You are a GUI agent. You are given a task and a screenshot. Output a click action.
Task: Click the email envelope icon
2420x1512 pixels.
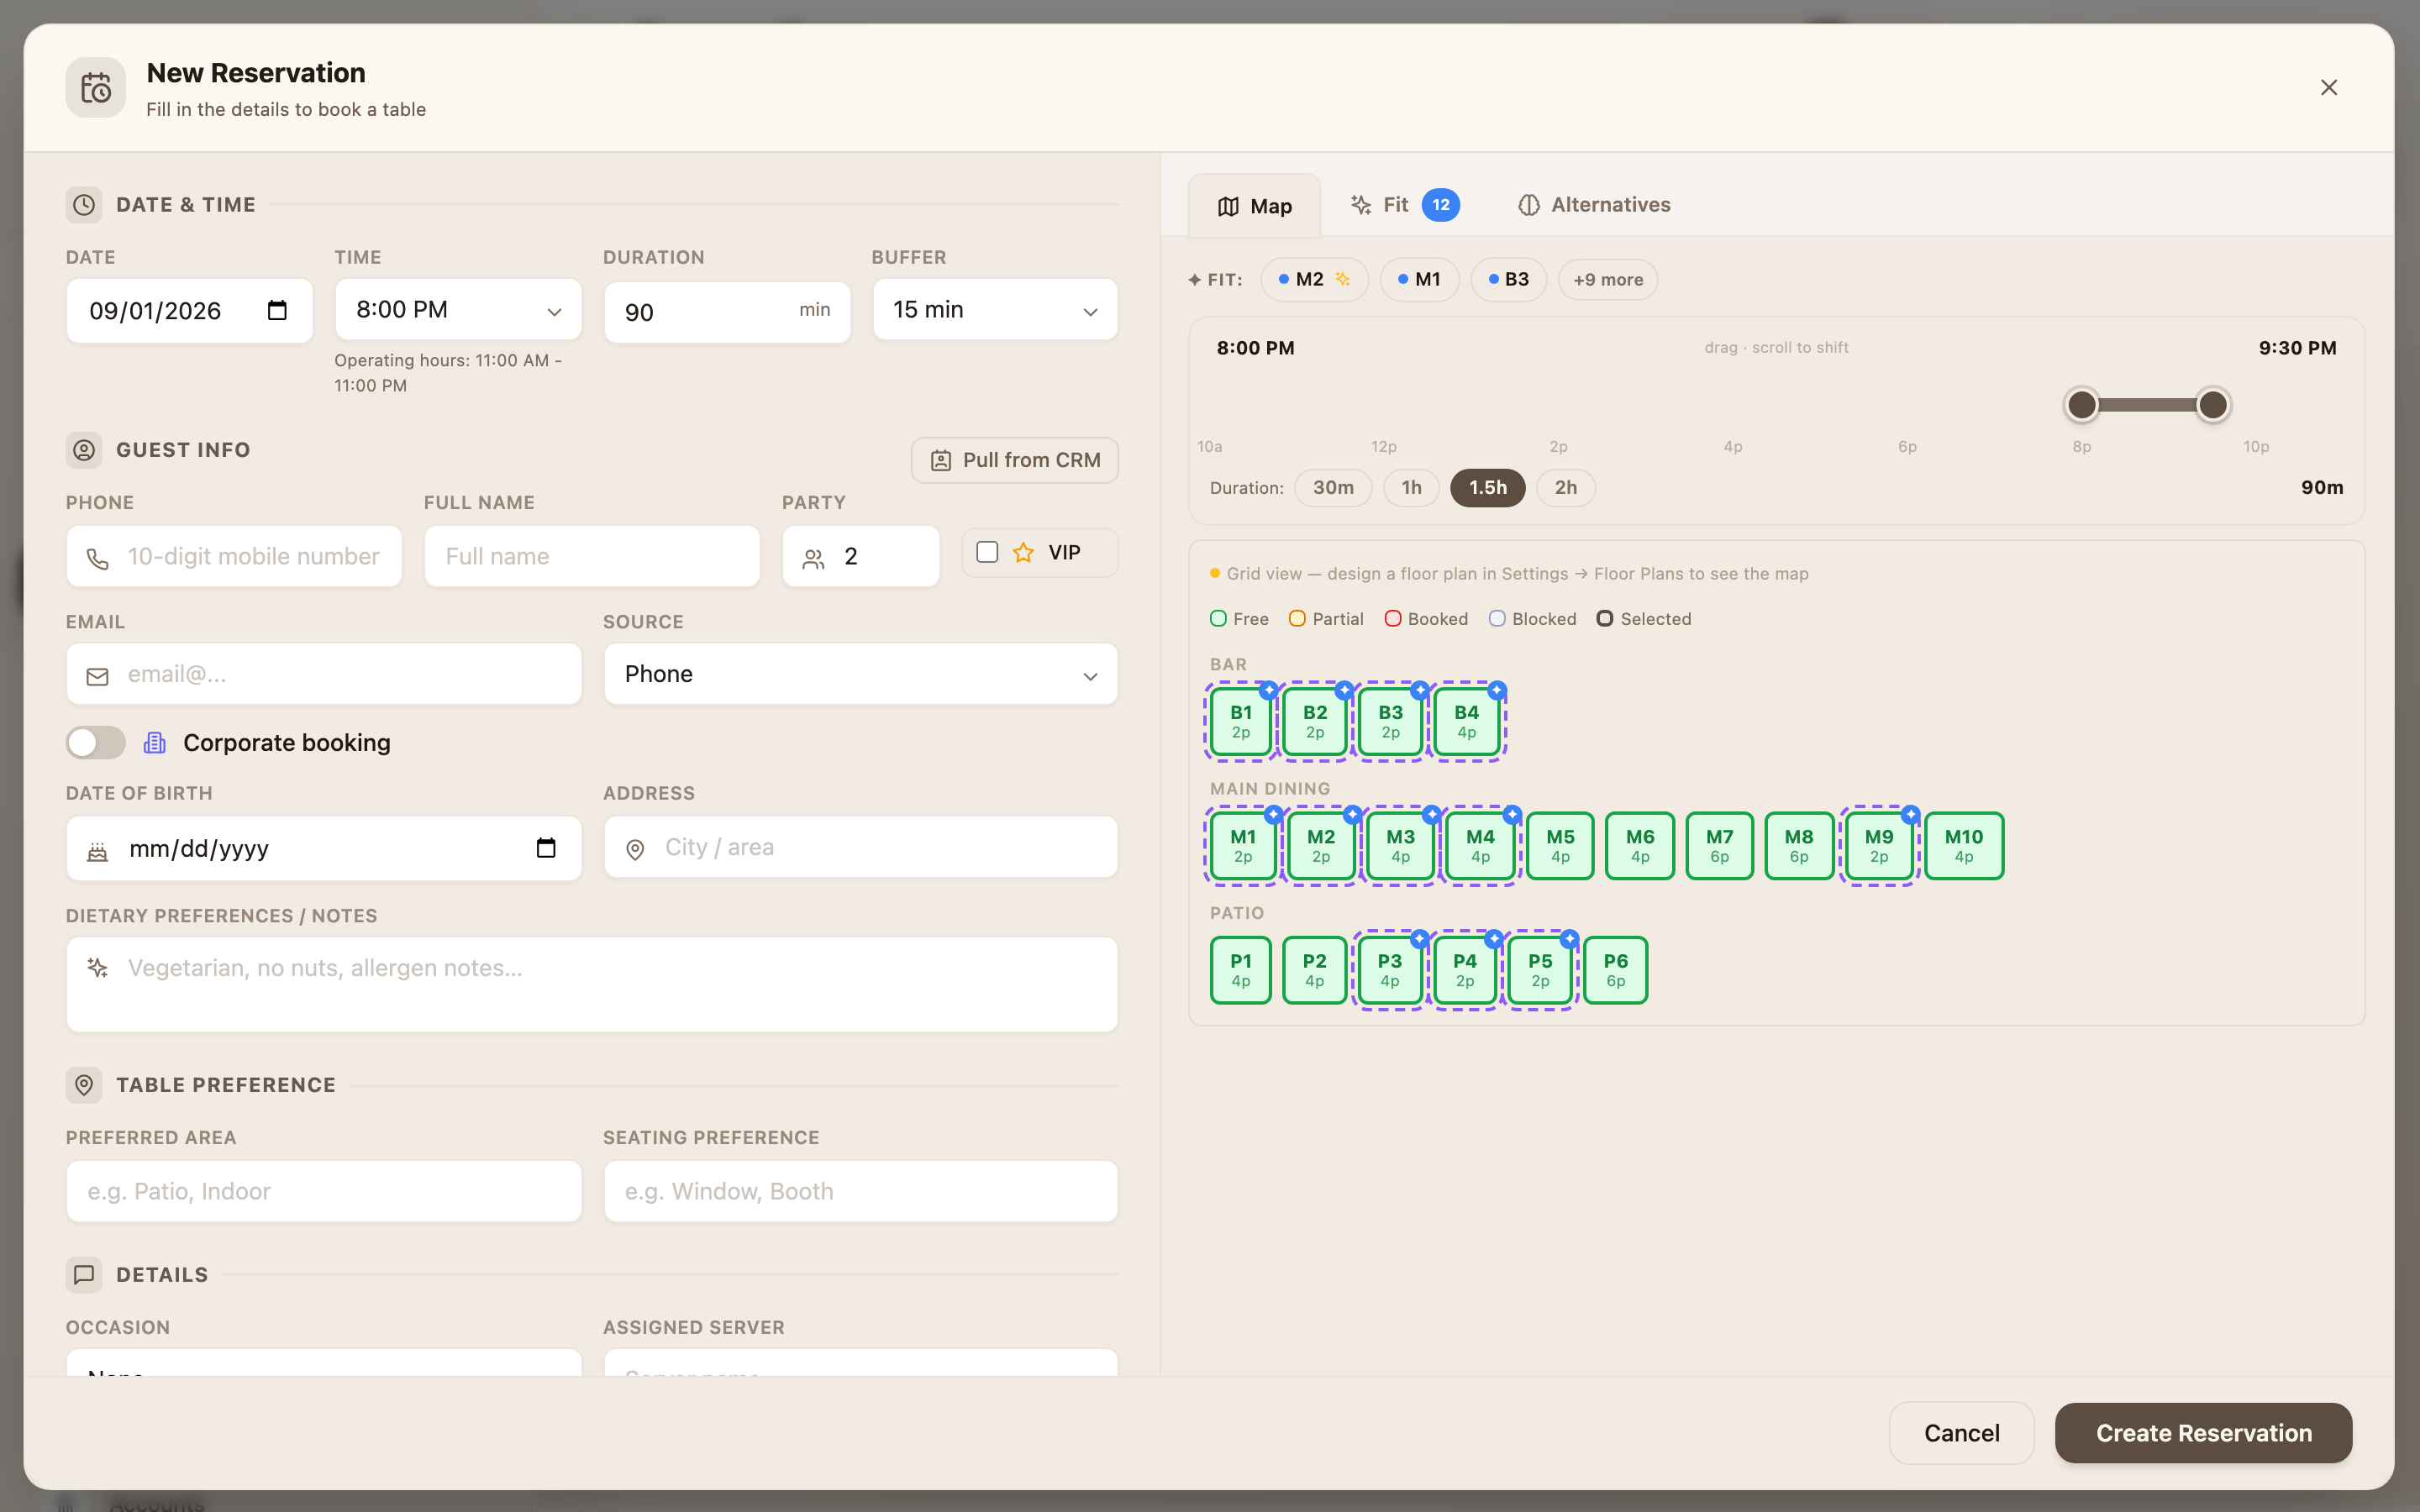97,676
